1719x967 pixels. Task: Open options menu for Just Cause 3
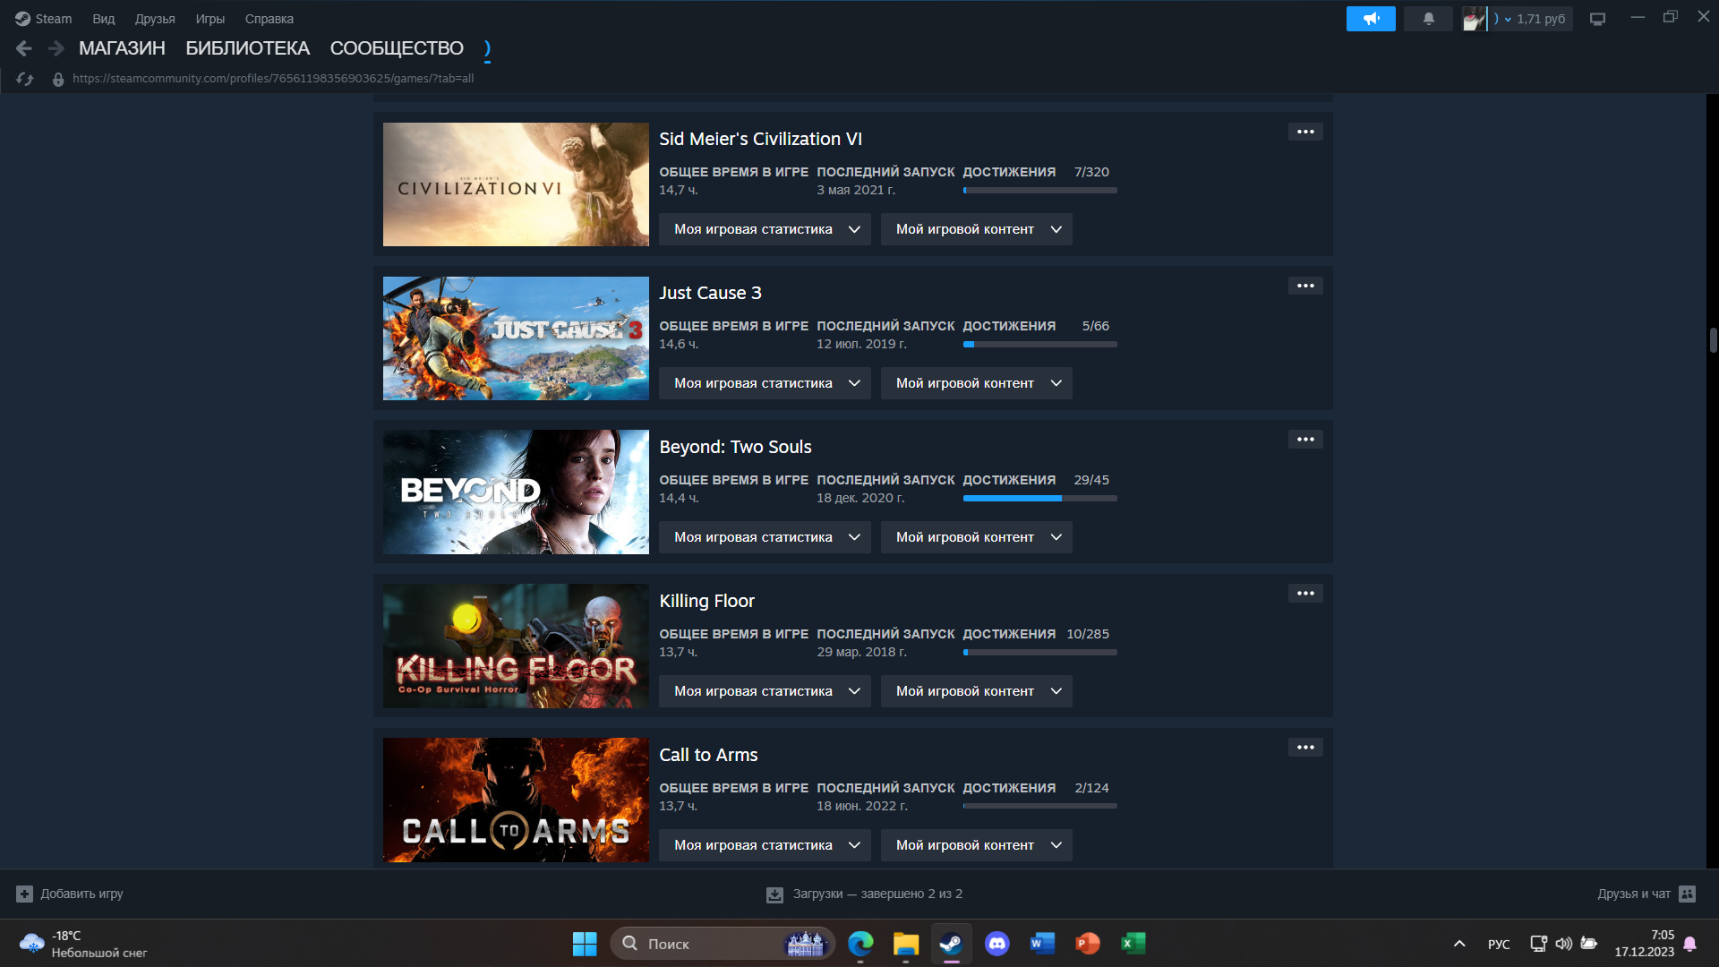point(1305,286)
